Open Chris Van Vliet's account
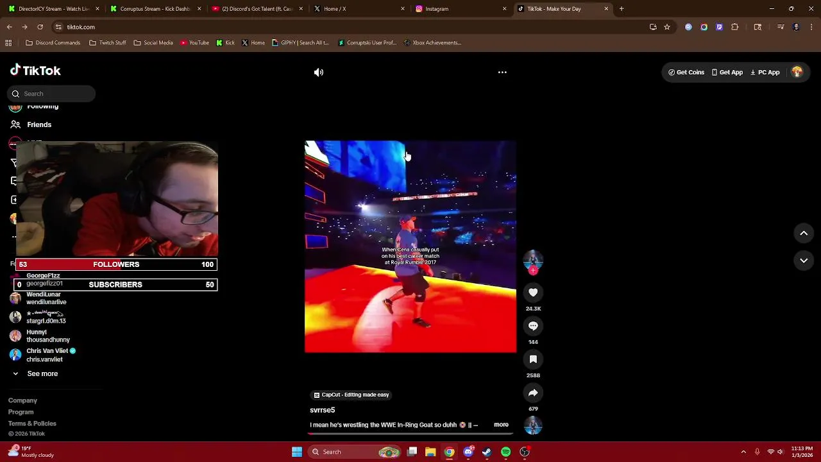The width and height of the screenshot is (821, 462). [x=44, y=355]
